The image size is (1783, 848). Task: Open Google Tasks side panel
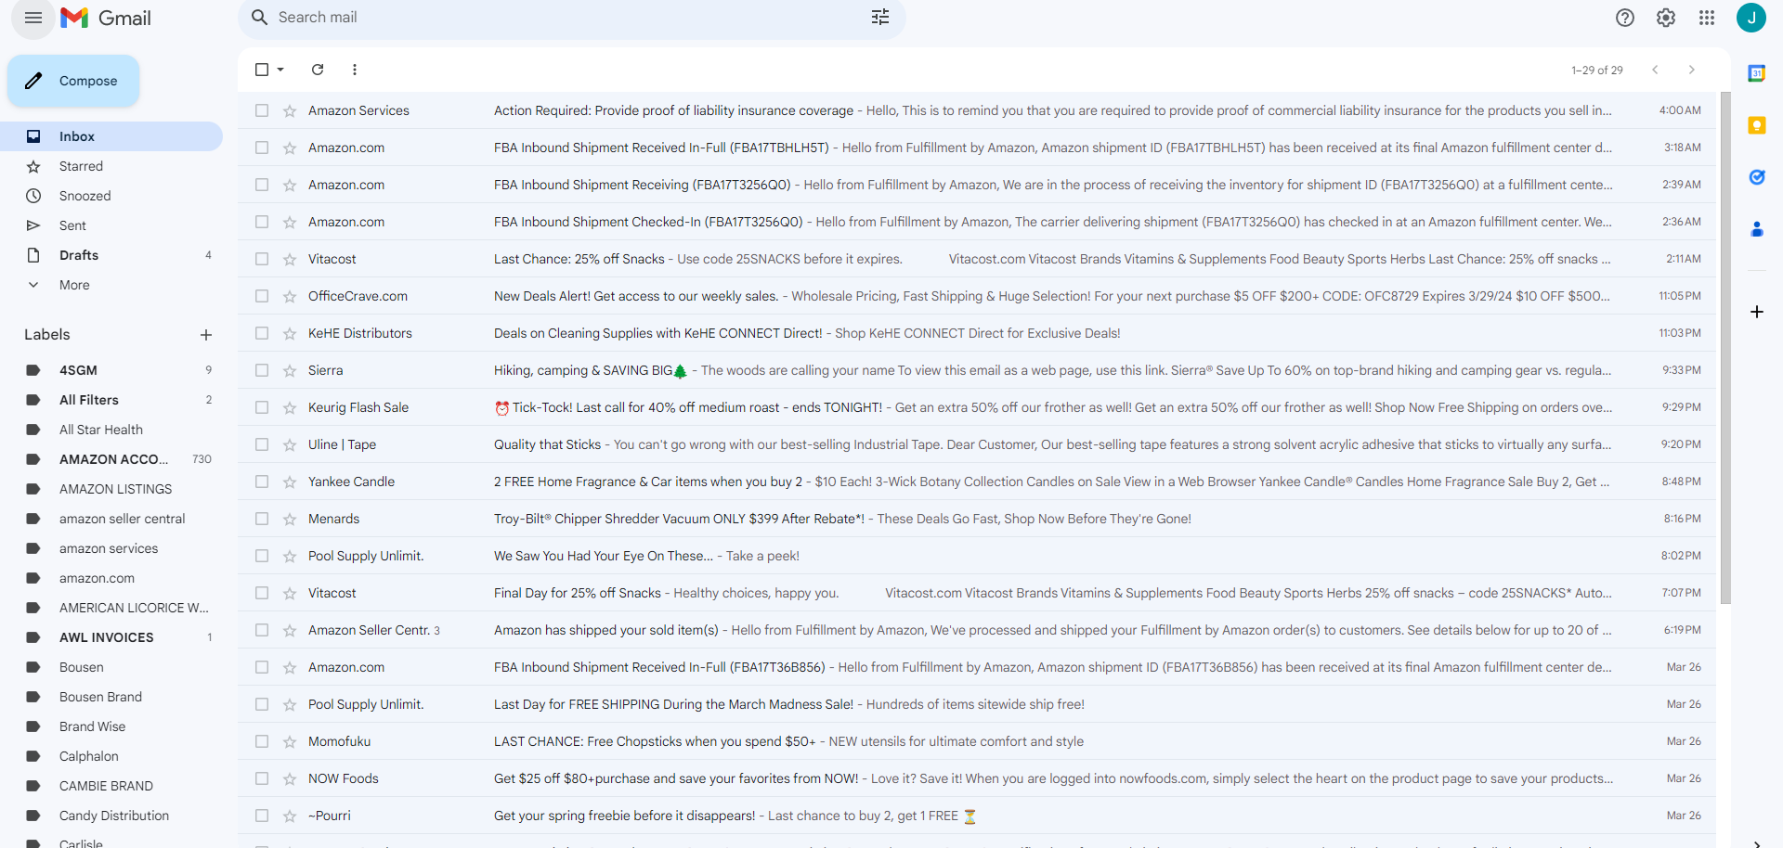coord(1757,177)
